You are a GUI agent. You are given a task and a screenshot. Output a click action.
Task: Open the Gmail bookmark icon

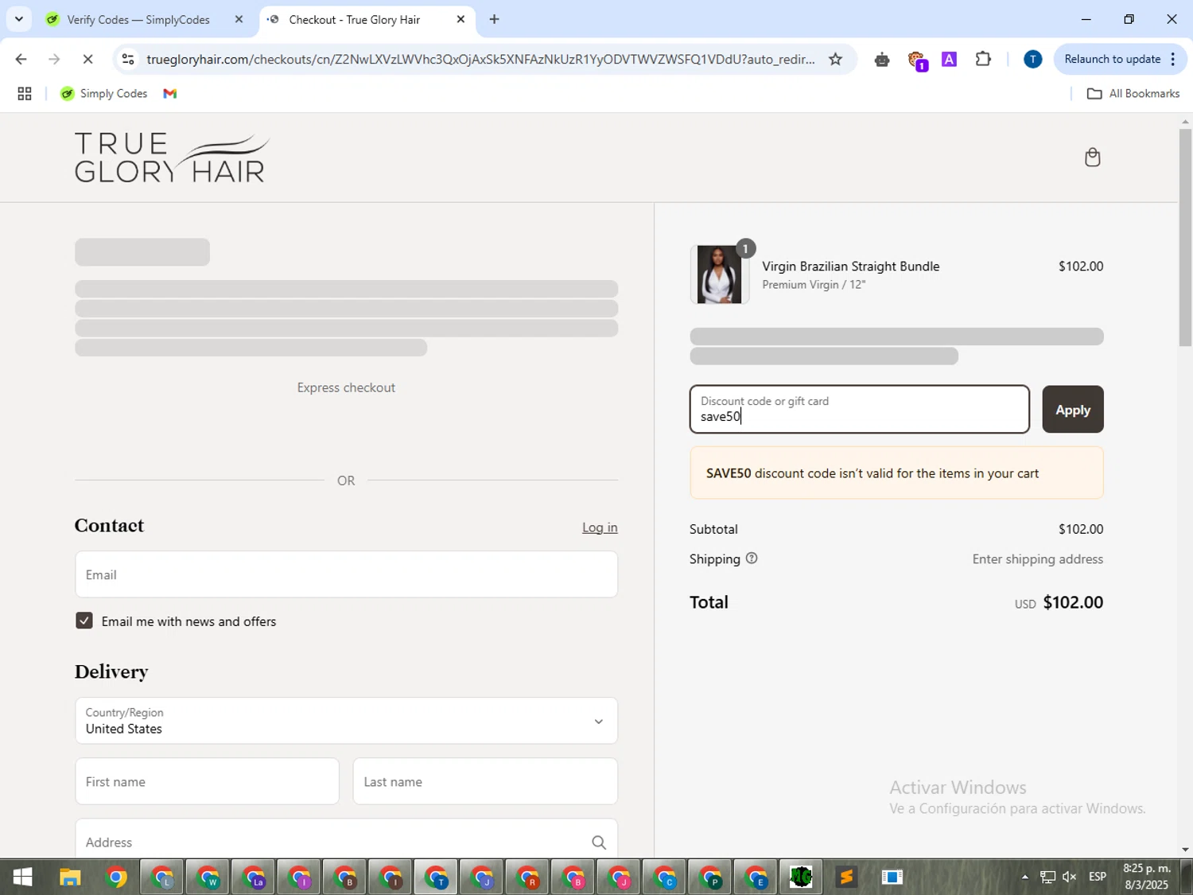pyautogui.click(x=169, y=94)
